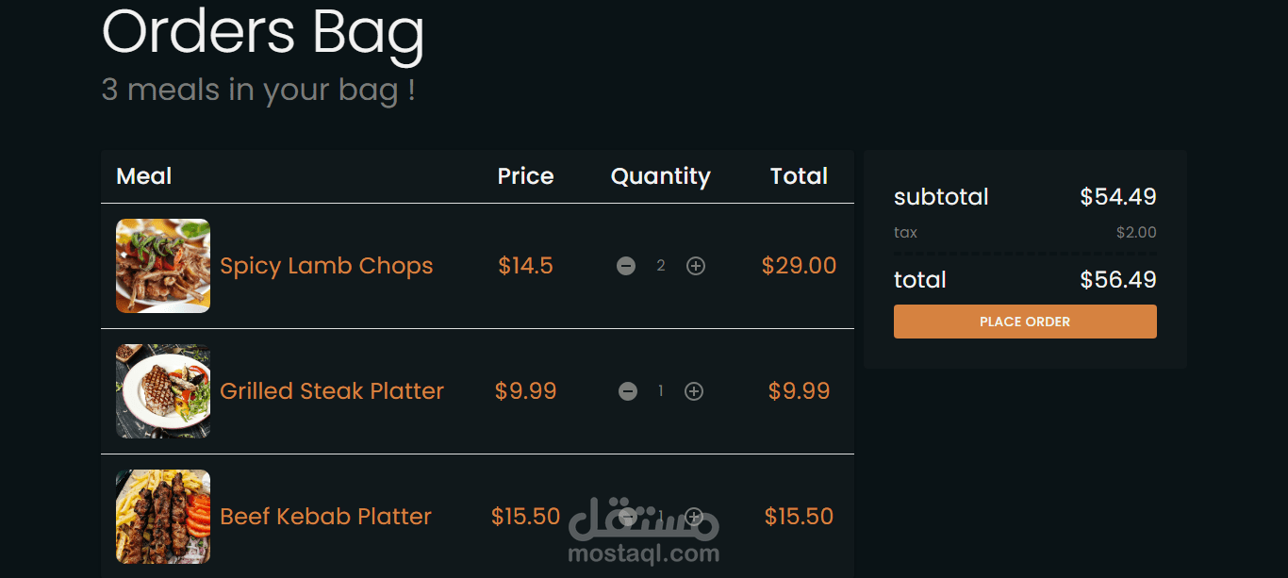
Task: Click the Place Order button
Action: coord(1025,322)
